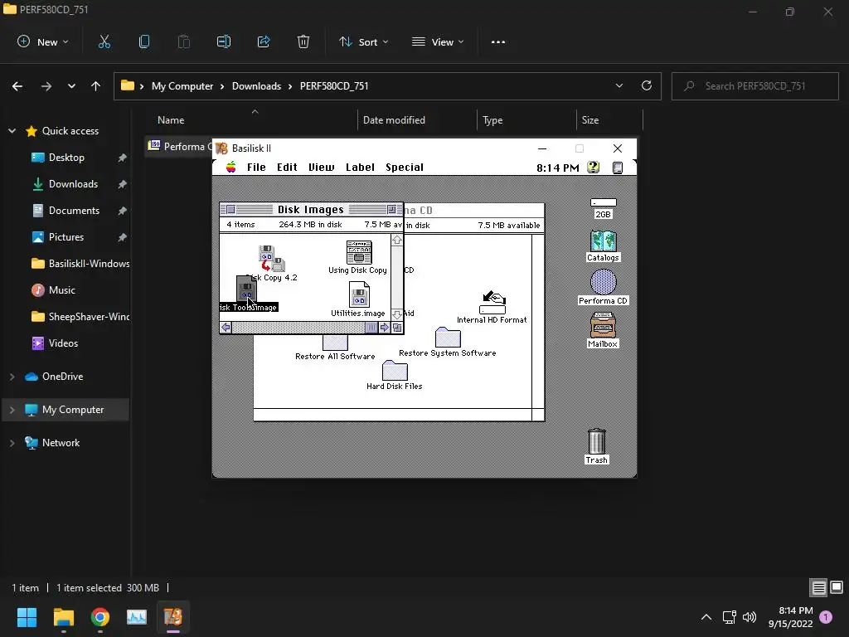Open the See more ellipsis menu
Viewport: 849px width, 637px height.
coord(498,41)
